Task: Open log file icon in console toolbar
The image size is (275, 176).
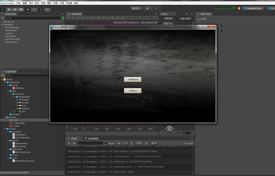Action: point(74,143)
